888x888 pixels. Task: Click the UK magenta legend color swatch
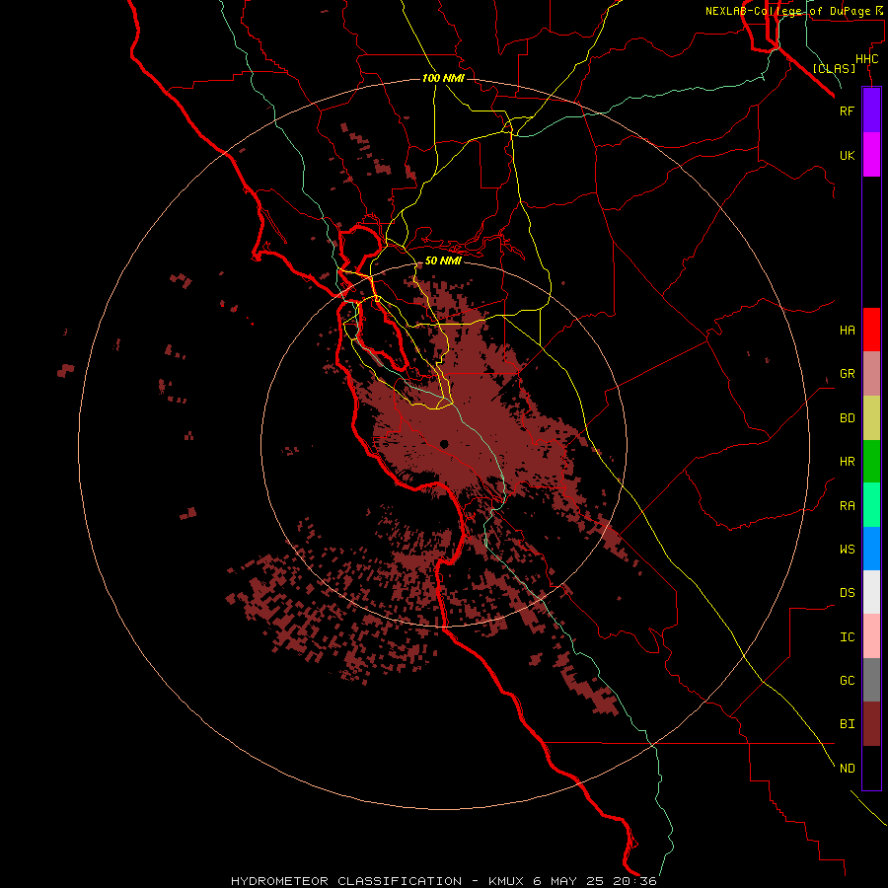click(871, 155)
